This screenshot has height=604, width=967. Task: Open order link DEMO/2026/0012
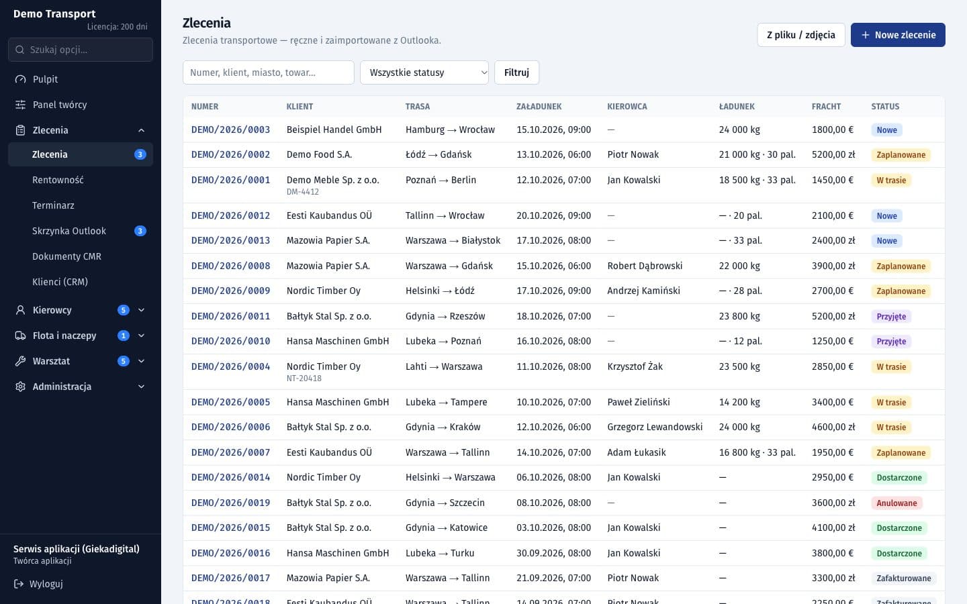(230, 215)
